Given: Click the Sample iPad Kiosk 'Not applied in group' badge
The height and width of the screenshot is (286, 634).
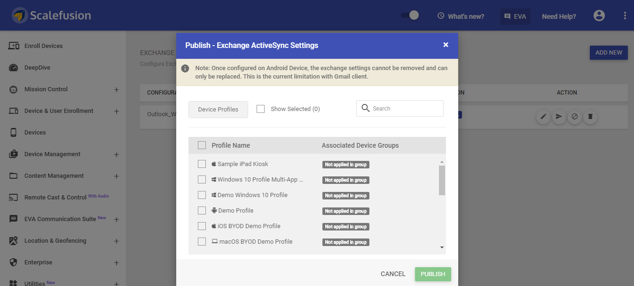Looking at the screenshot, I should click(x=345, y=165).
